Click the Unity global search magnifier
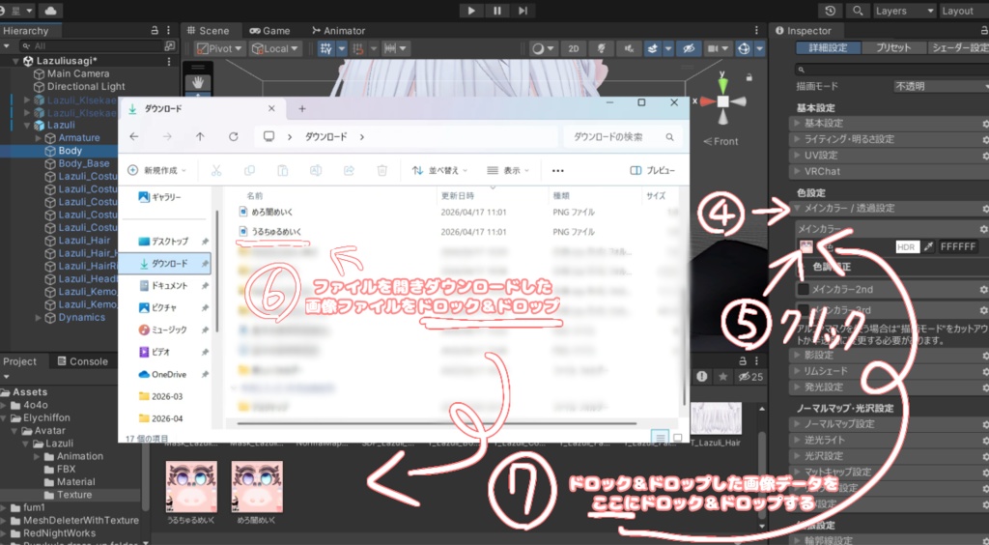The image size is (989, 545). click(x=858, y=11)
